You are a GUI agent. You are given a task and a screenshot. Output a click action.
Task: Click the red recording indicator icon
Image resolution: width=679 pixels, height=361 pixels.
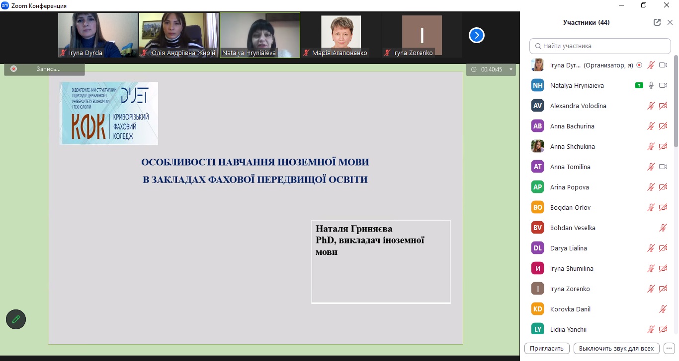tap(13, 69)
